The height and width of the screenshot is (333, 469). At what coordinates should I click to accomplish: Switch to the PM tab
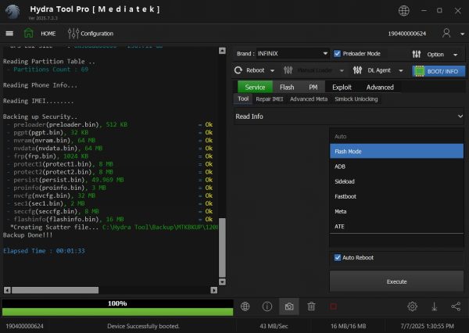313,87
